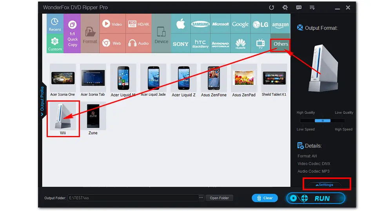Click the Video Codec: DIVX text
The height and width of the screenshot is (211, 392).
click(x=314, y=164)
